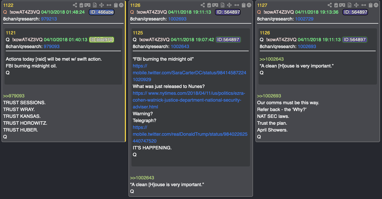This screenshot has height=199, width=382.
Task: Click clipboard-check icon on post 1122
Action: click(81, 5)
